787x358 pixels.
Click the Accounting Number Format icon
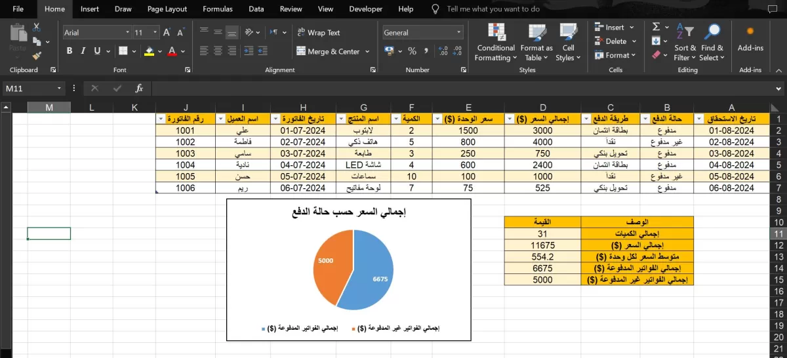tap(390, 51)
